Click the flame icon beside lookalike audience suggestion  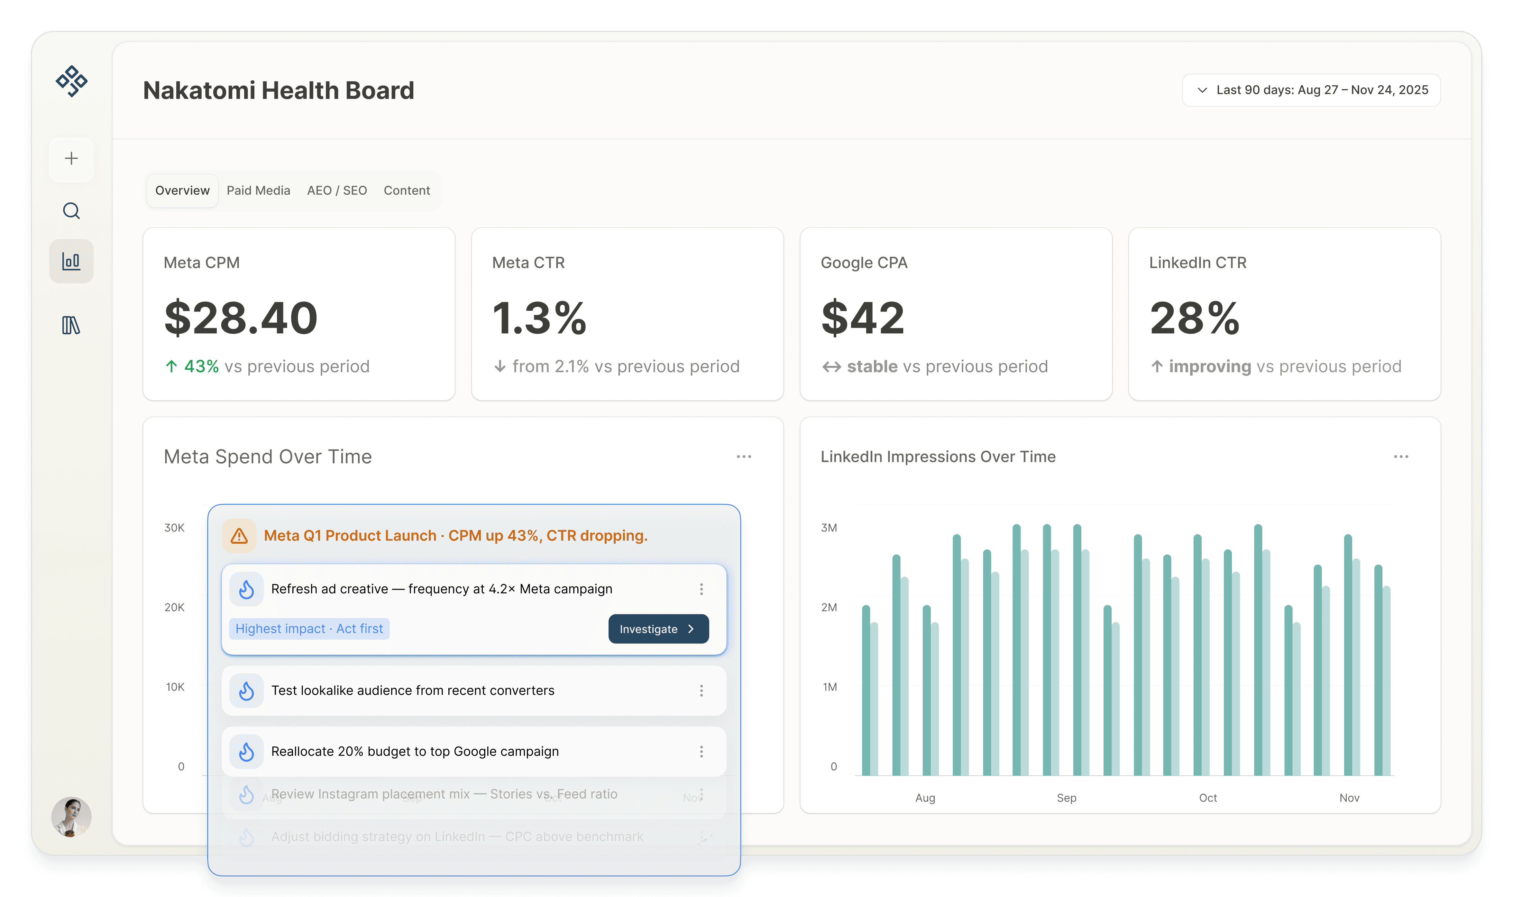tap(246, 690)
